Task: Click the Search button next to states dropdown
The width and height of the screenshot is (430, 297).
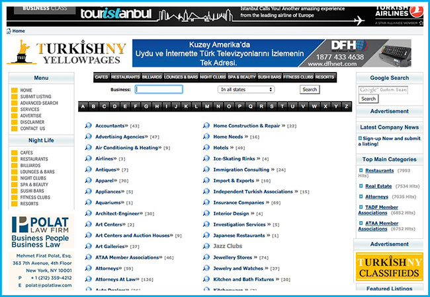Action: point(310,89)
